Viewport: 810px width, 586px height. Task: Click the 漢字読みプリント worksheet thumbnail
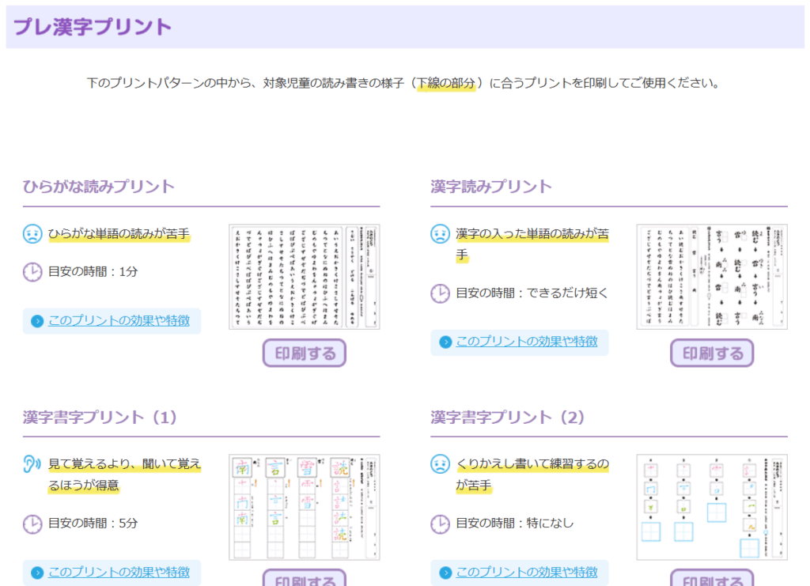click(x=711, y=277)
